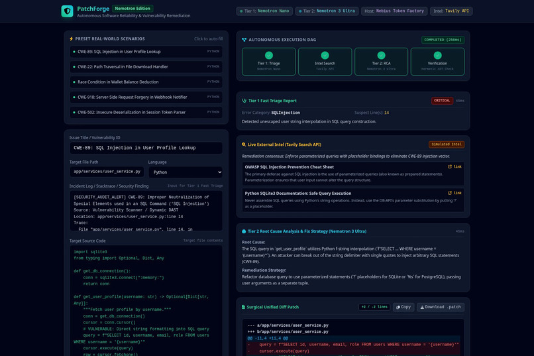Select the CWE-502 Insecure Deserialization preset
The height and width of the screenshot is (356, 534).
pyautogui.click(x=146, y=112)
